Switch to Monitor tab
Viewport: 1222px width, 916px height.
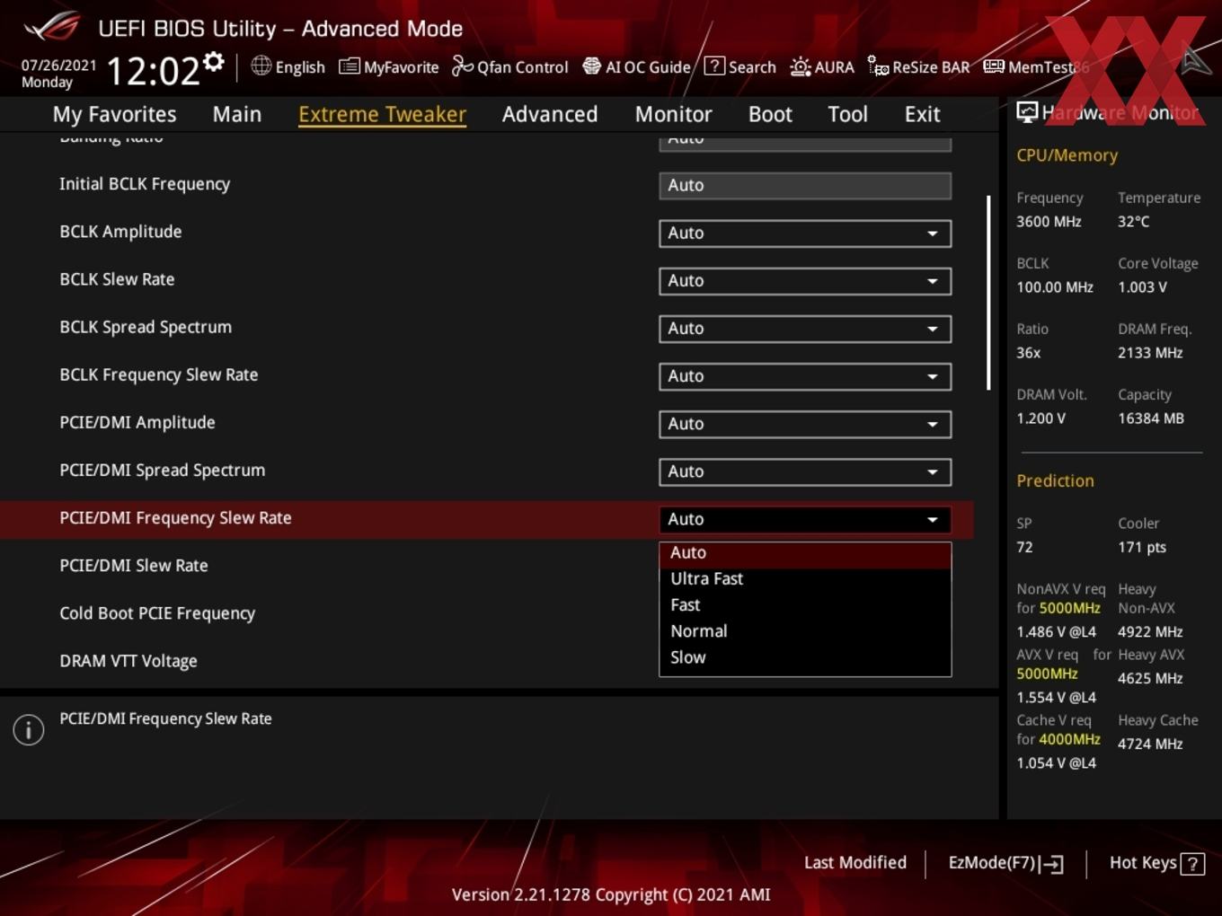[x=674, y=114]
